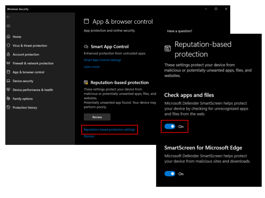Click the Device performance & health heart icon
The image size is (265, 198).
8,90
